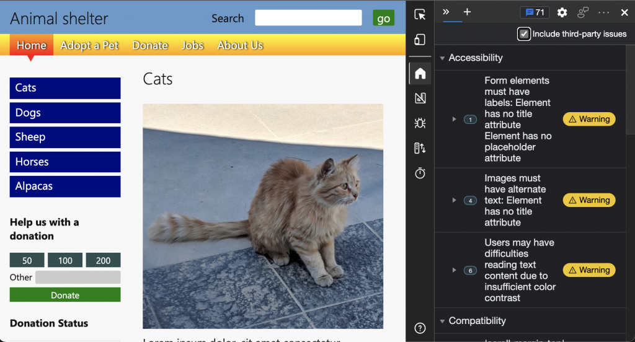
Task: Choose the 100 donation amount
Action: pos(65,260)
